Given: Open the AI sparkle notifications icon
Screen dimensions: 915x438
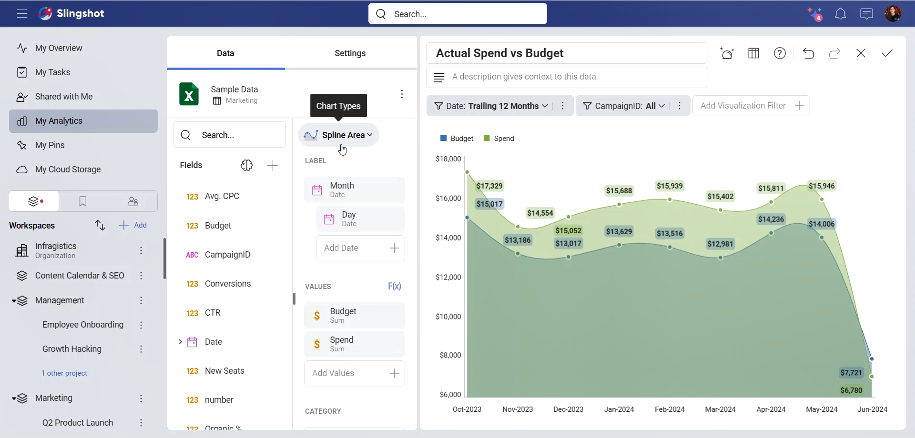Looking at the screenshot, I should (815, 14).
